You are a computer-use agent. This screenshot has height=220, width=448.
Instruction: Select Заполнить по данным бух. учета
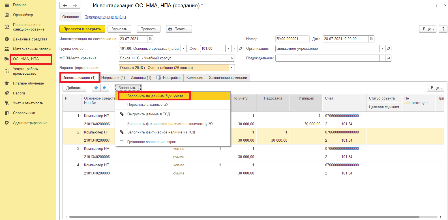pyautogui.click(x=173, y=96)
